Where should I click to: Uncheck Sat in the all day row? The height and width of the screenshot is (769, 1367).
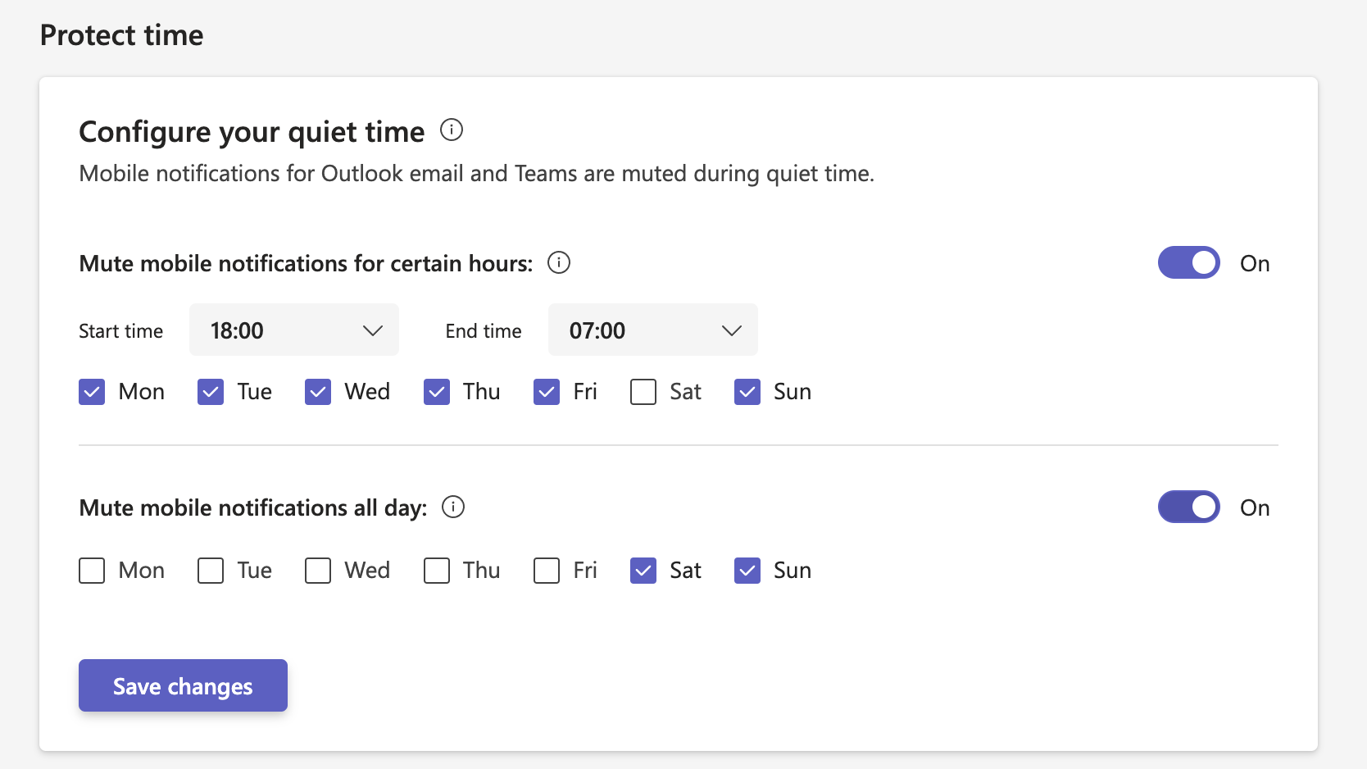[643, 571]
